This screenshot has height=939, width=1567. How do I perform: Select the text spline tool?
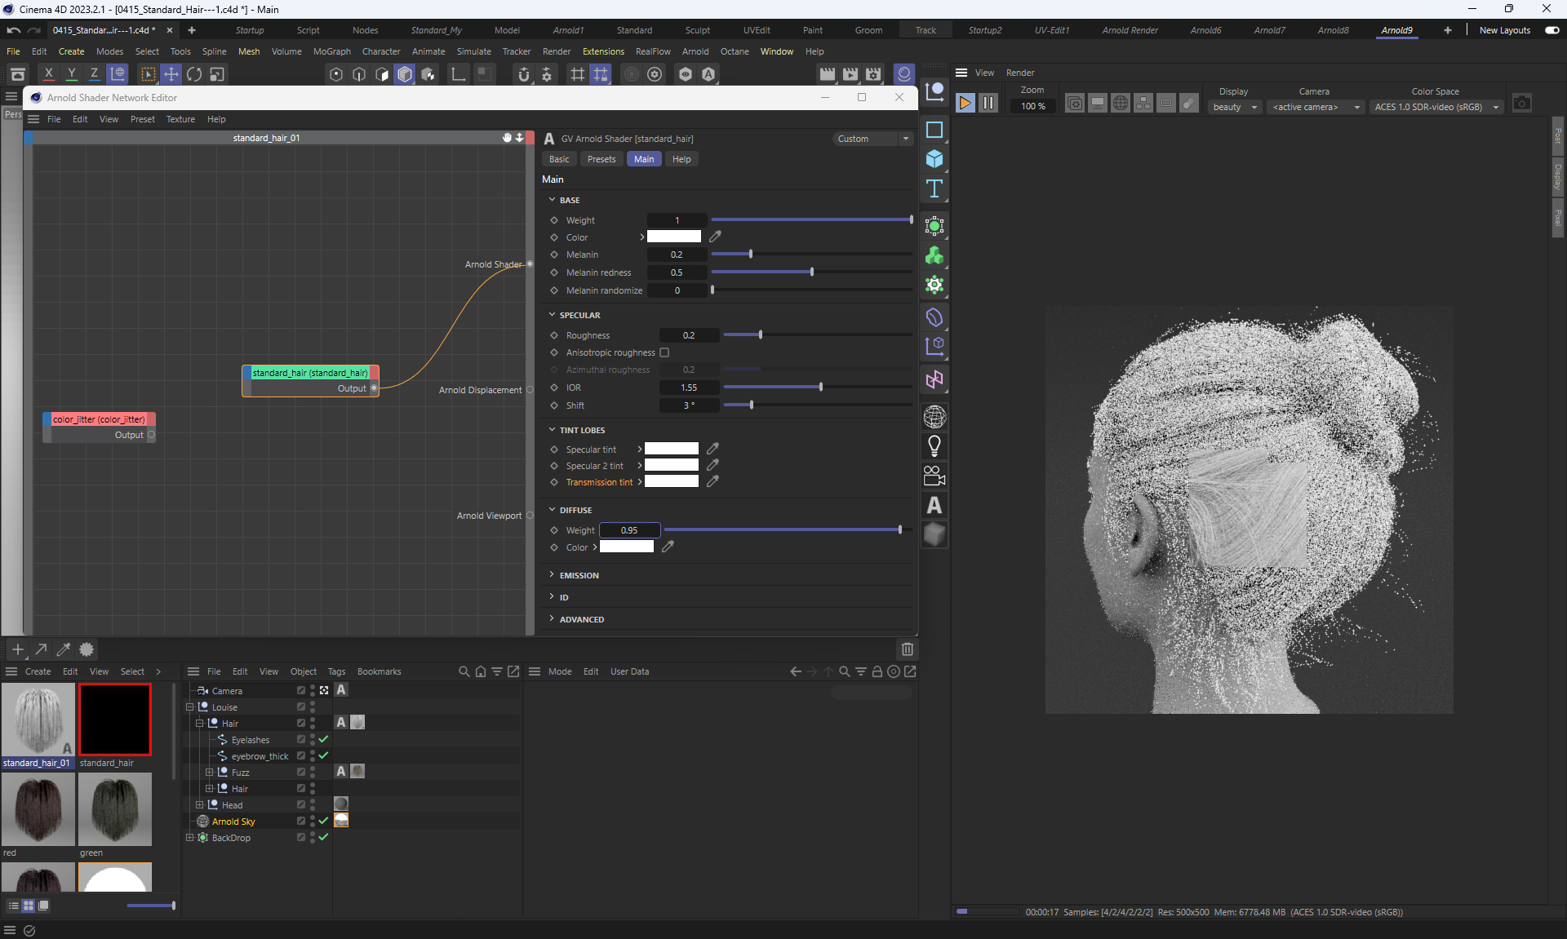pyautogui.click(x=934, y=189)
